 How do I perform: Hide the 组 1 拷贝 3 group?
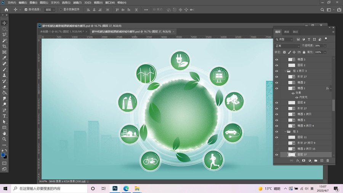point(277,71)
